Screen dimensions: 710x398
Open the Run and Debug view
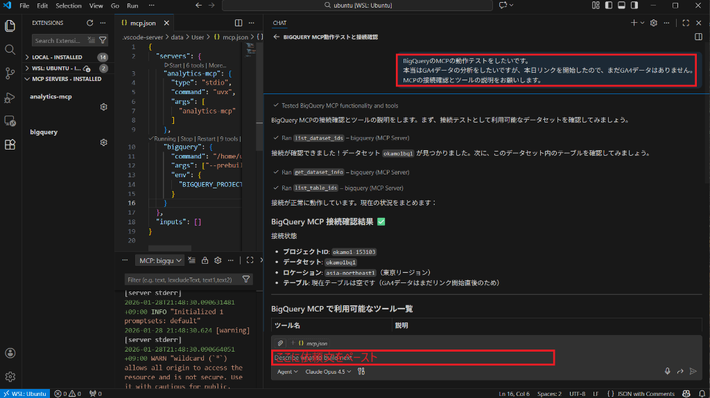(x=10, y=97)
